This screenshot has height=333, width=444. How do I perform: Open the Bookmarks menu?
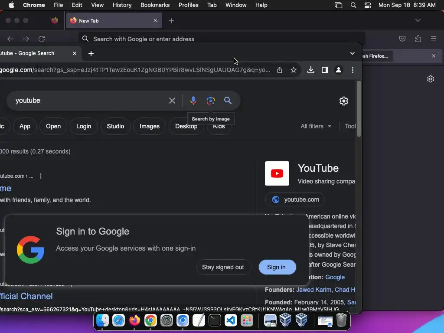pyautogui.click(x=155, y=5)
